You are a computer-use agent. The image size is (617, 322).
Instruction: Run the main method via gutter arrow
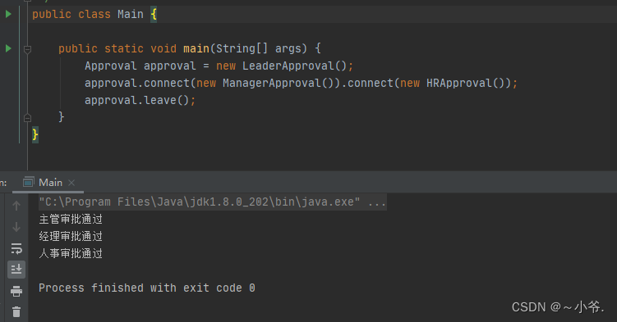click(8, 48)
